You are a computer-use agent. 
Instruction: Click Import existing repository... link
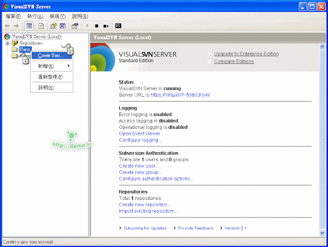[x=148, y=211]
